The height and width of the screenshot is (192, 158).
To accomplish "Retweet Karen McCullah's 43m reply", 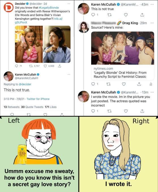I will point(109,15).
